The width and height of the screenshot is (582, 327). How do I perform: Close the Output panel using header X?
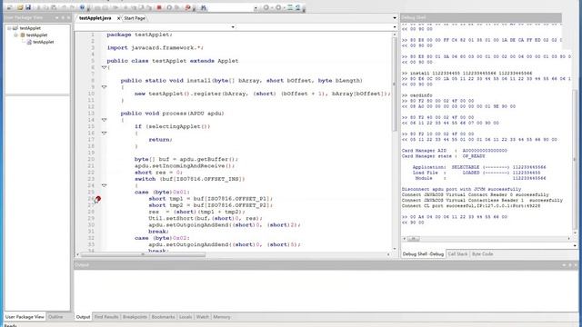[x=576, y=264]
